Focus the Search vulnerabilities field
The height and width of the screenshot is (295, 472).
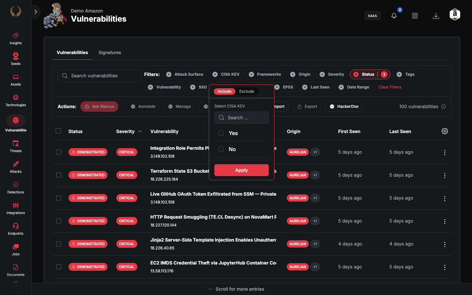(x=100, y=76)
